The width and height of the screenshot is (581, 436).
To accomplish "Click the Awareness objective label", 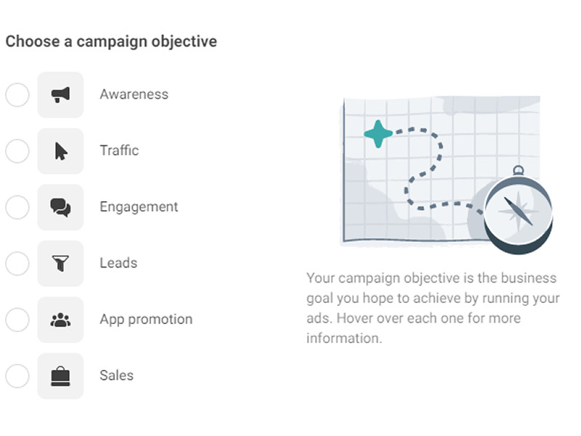I will click(134, 94).
